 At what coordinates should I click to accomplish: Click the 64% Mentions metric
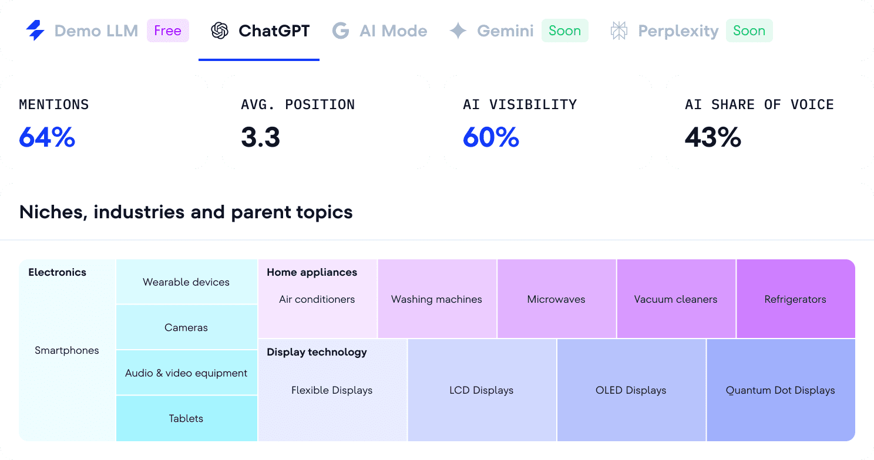47,137
